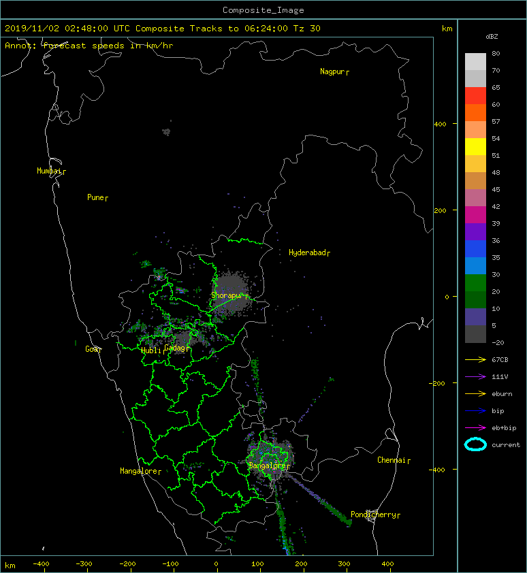The height and width of the screenshot is (573, 527).
Task: Click the eb+bip legend label text
Action: 504,428
